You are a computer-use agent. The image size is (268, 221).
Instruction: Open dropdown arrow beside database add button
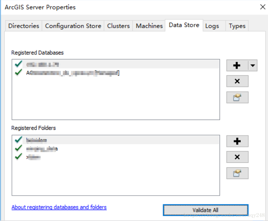[253, 65]
